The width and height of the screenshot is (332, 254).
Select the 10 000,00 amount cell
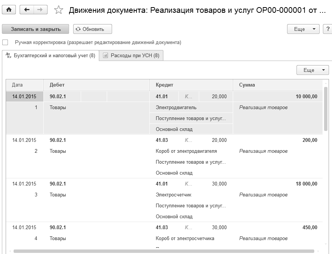tap(306, 96)
